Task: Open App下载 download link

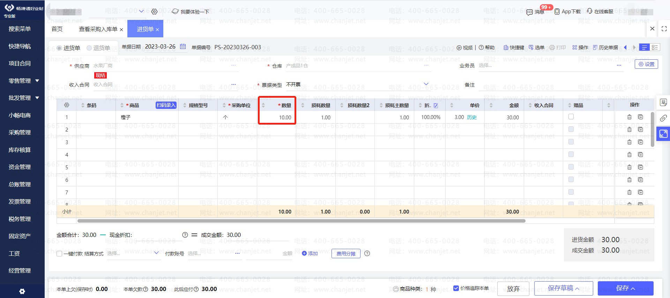Action: click(x=568, y=12)
